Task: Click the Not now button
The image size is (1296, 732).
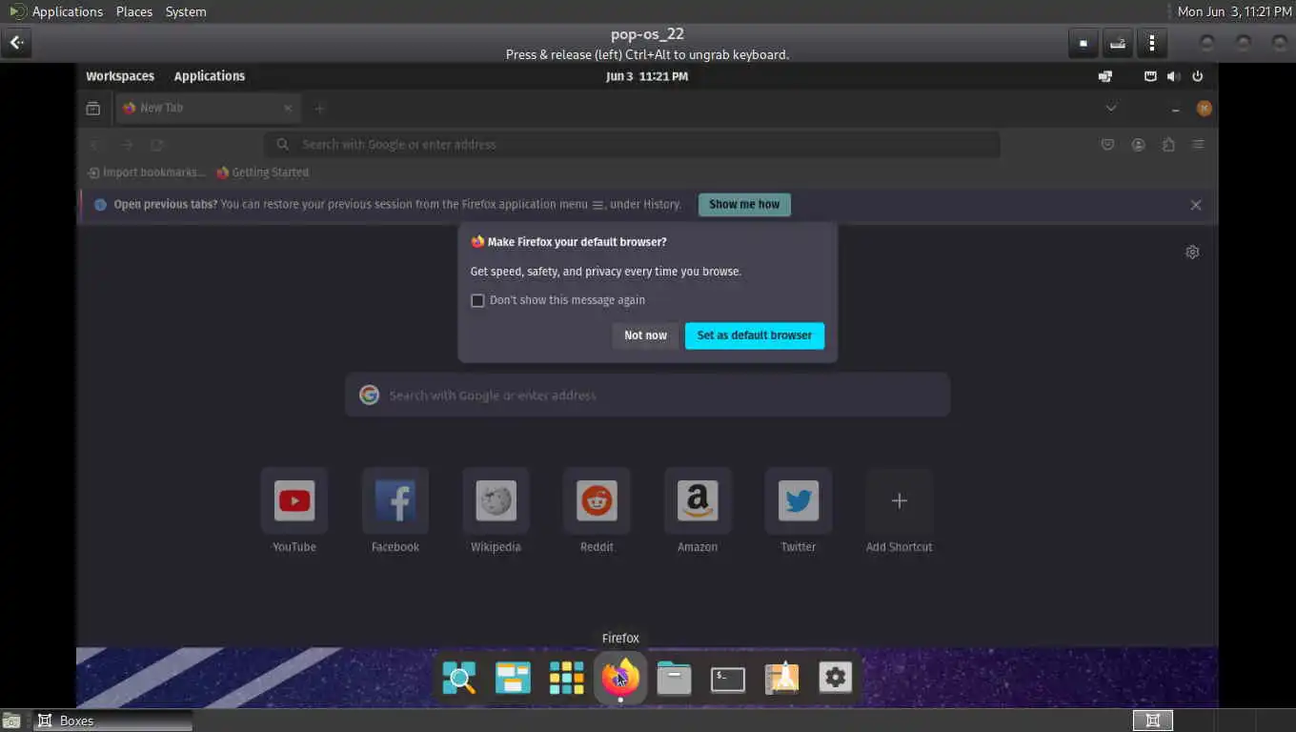Action: click(x=645, y=335)
